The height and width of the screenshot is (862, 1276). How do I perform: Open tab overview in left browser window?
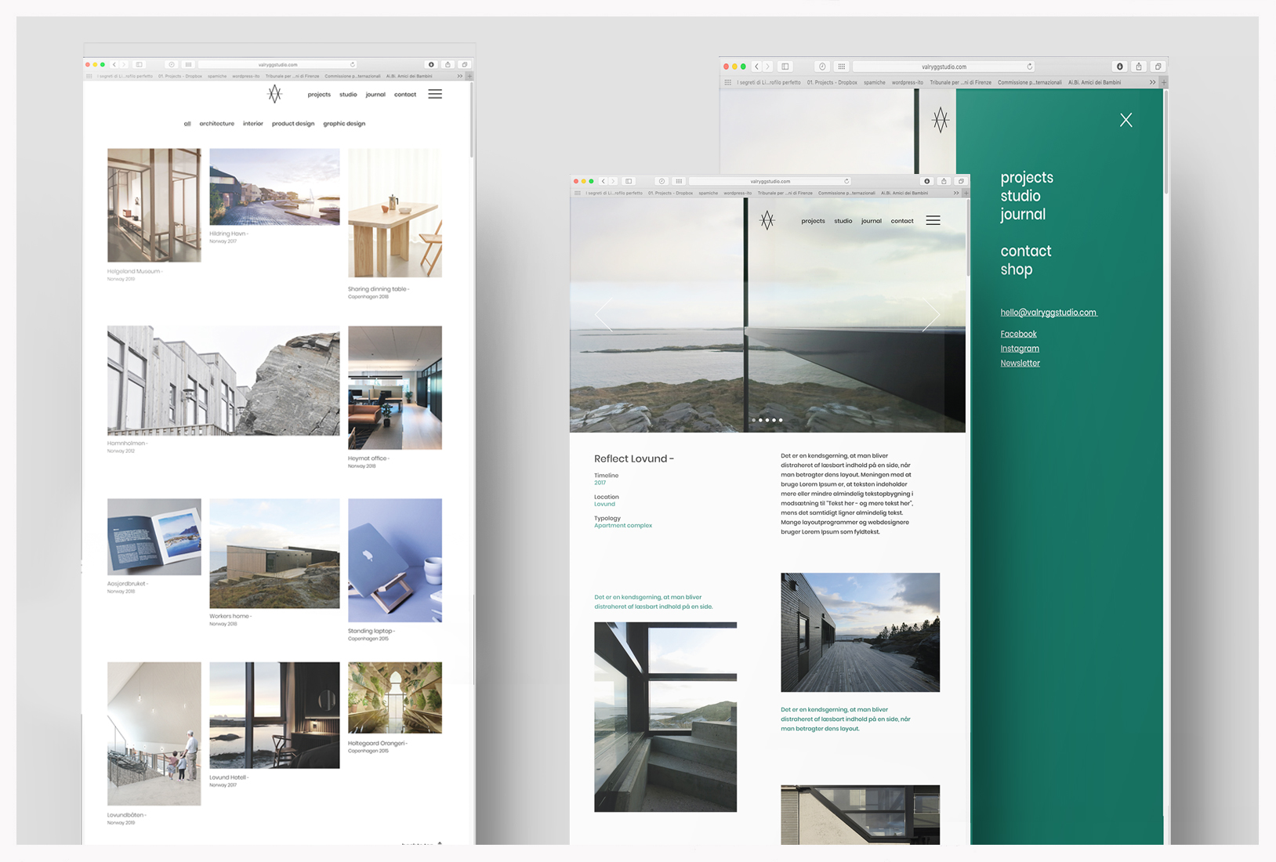click(x=465, y=64)
